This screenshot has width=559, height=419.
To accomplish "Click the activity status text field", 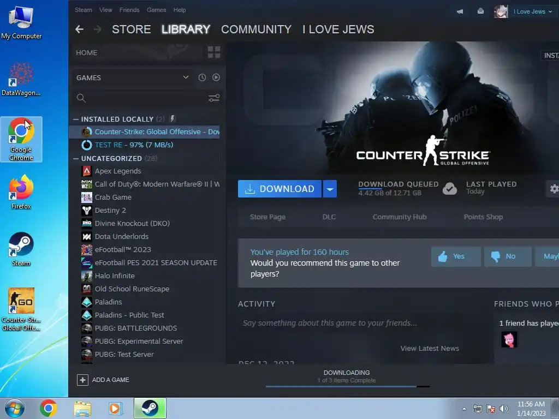I will [349, 323].
